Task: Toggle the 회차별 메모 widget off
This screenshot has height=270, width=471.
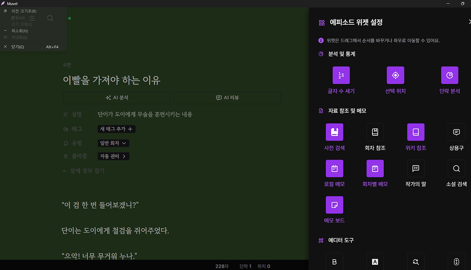Action: [x=375, y=168]
